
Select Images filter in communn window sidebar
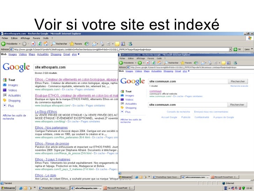click(129, 95)
